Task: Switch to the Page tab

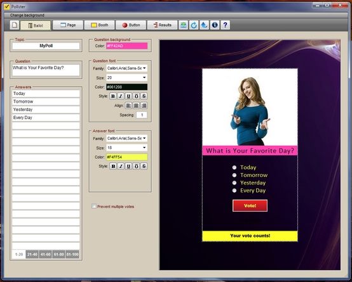Action: pos(68,25)
